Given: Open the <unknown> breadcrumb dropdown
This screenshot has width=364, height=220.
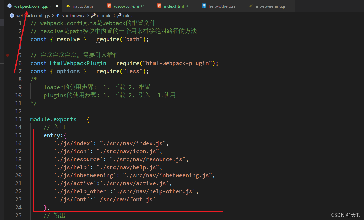Looking at the screenshot, I should click(x=73, y=15).
